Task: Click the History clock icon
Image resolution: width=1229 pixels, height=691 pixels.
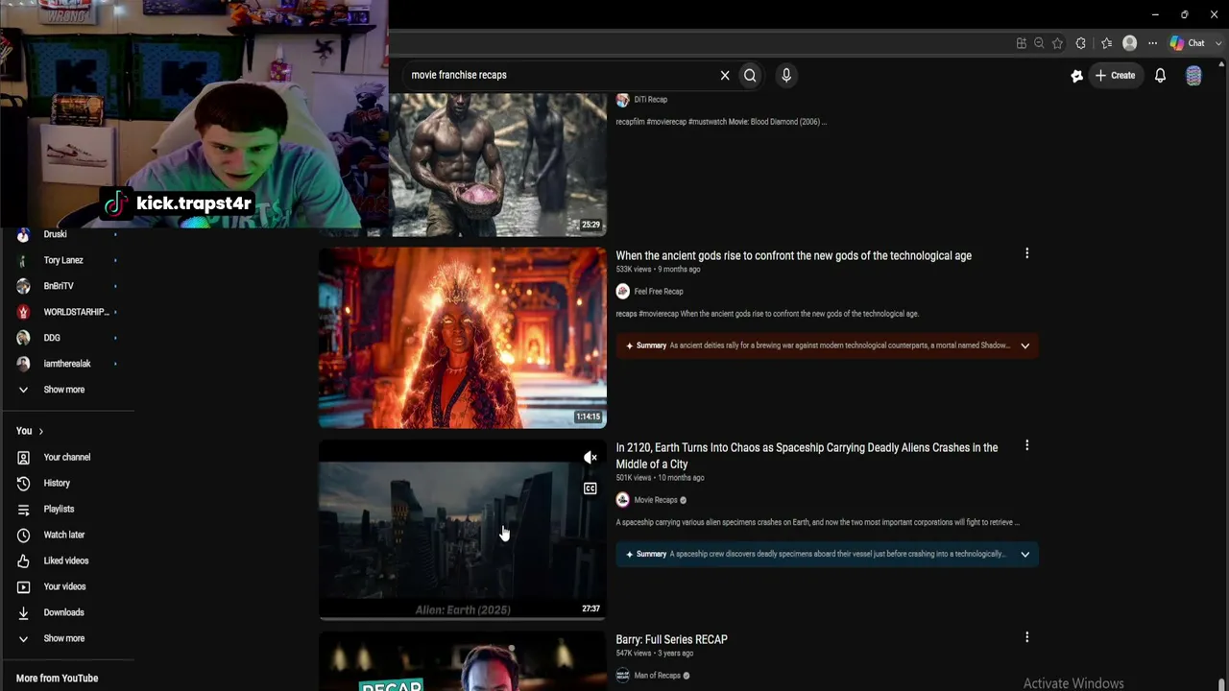Action: pyautogui.click(x=23, y=483)
